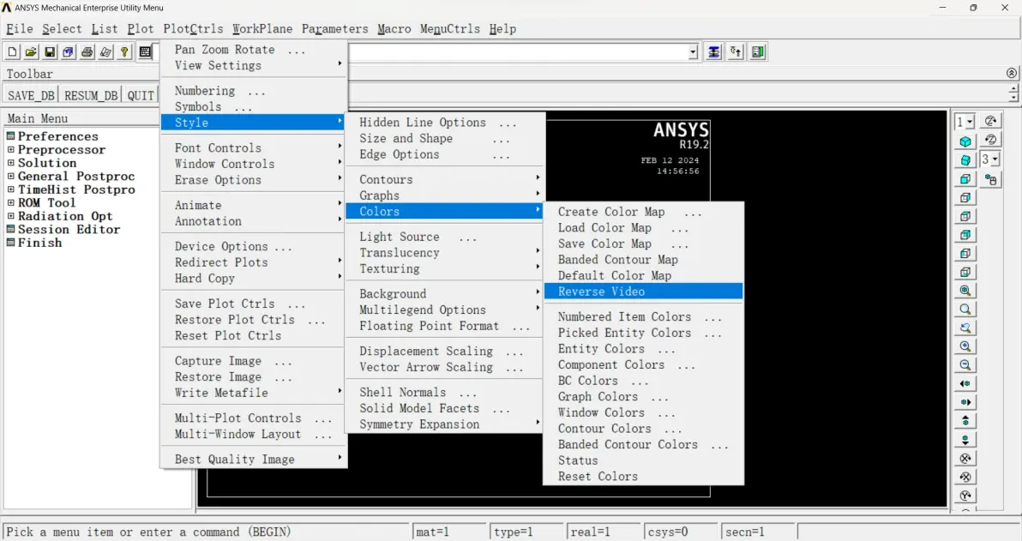Pan the model left with arrow icon
Screen dimensions: 1022x541
[x=965, y=384]
